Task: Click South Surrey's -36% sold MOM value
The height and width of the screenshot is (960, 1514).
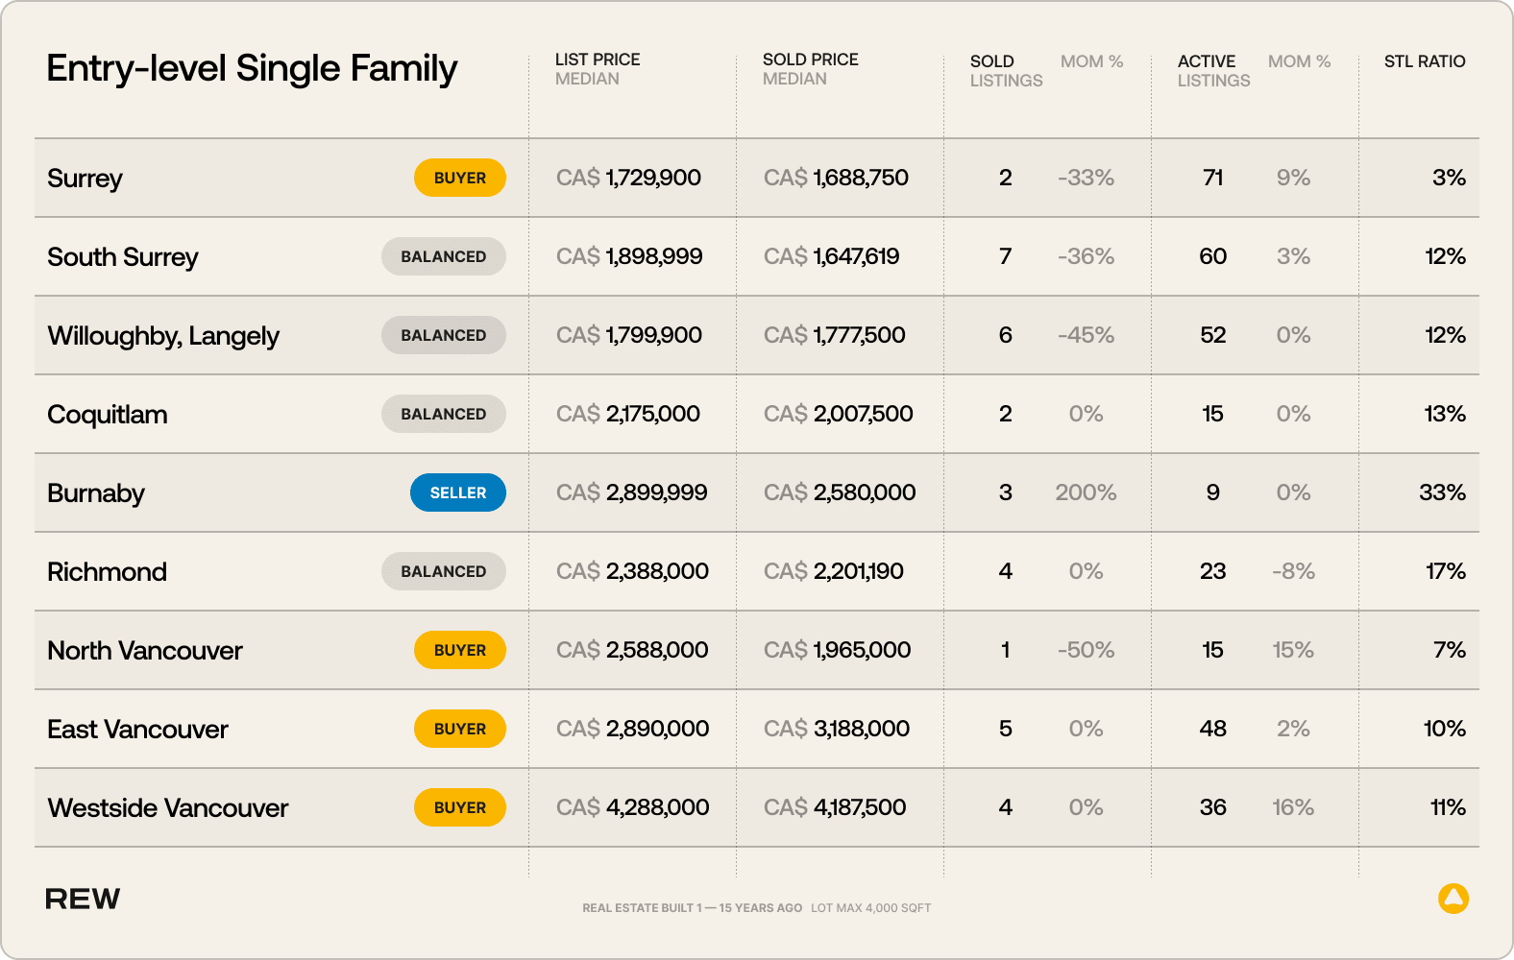Action: click(x=1086, y=256)
